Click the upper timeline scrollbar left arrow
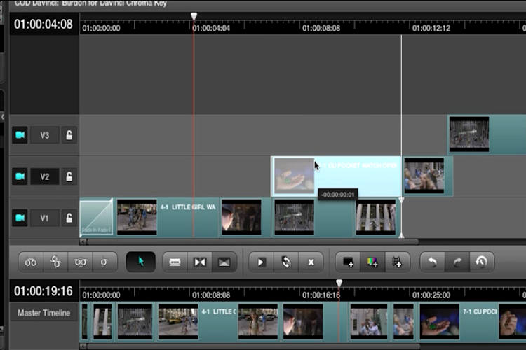The height and width of the screenshot is (350, 526). pos(83,241)
